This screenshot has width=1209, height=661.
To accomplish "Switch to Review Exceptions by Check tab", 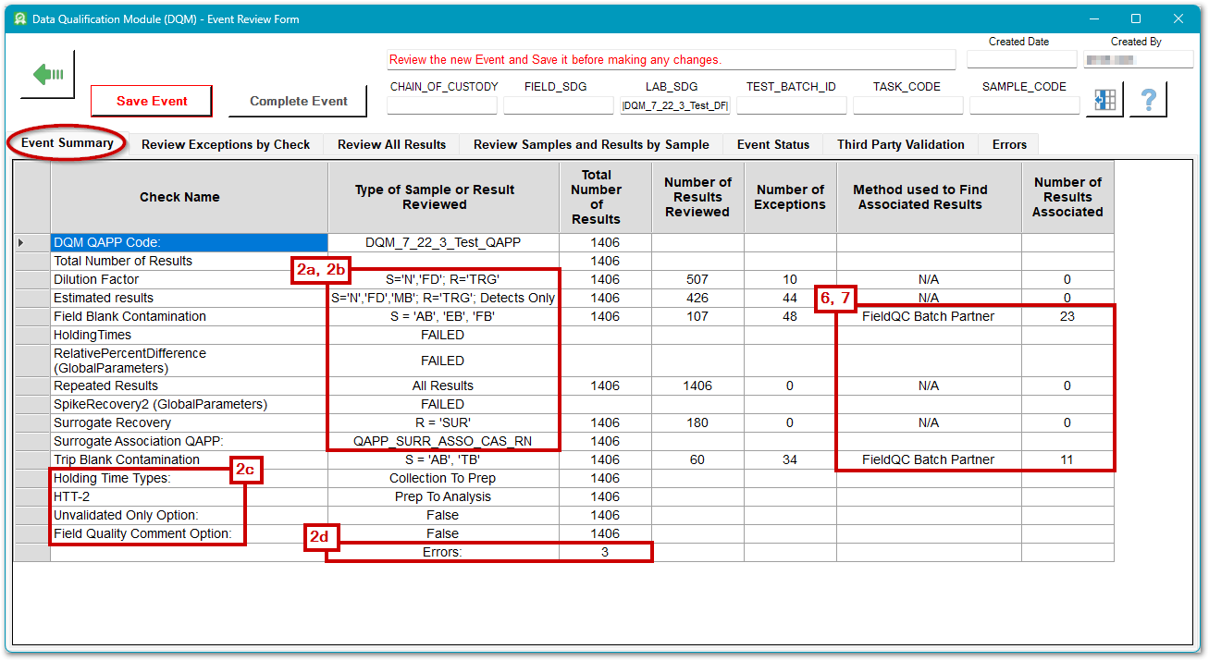I will 226,144.
